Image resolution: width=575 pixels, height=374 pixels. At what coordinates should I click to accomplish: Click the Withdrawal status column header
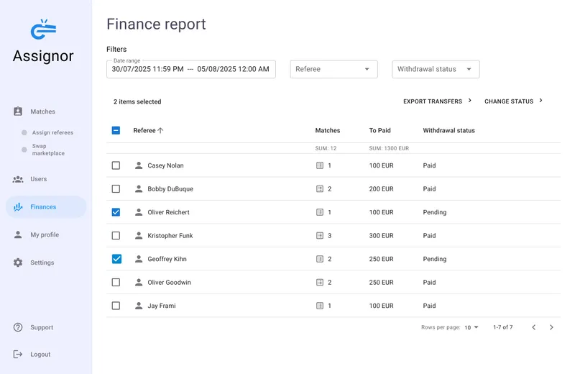click(x=448, y=131)
